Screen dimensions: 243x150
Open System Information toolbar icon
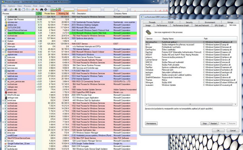click(x=16, y=10)
